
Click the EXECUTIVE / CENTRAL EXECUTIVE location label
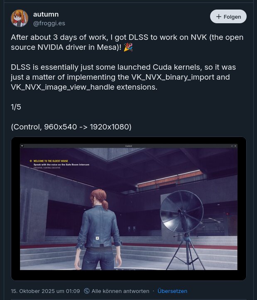[x=47, y=168]
